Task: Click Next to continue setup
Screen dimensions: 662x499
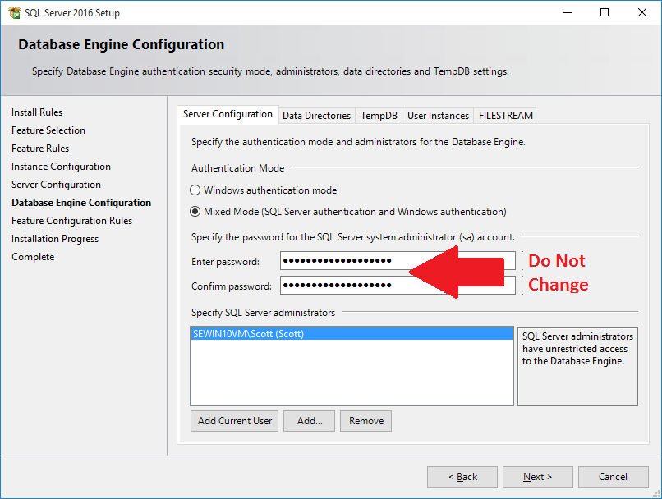Action: (537, 476)
